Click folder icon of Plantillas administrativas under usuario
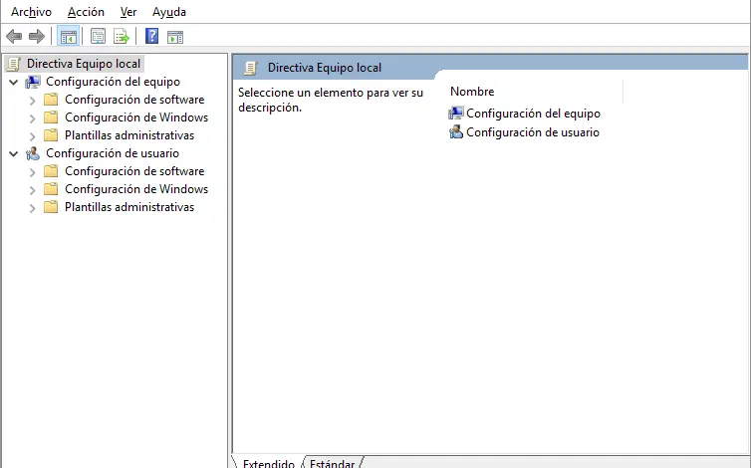Viewport: 751px width, 468px height. tap(51, 207)
